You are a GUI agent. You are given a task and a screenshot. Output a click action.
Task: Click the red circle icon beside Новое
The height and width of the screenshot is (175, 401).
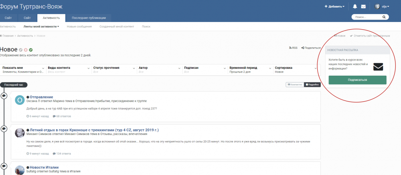point(26,50)
